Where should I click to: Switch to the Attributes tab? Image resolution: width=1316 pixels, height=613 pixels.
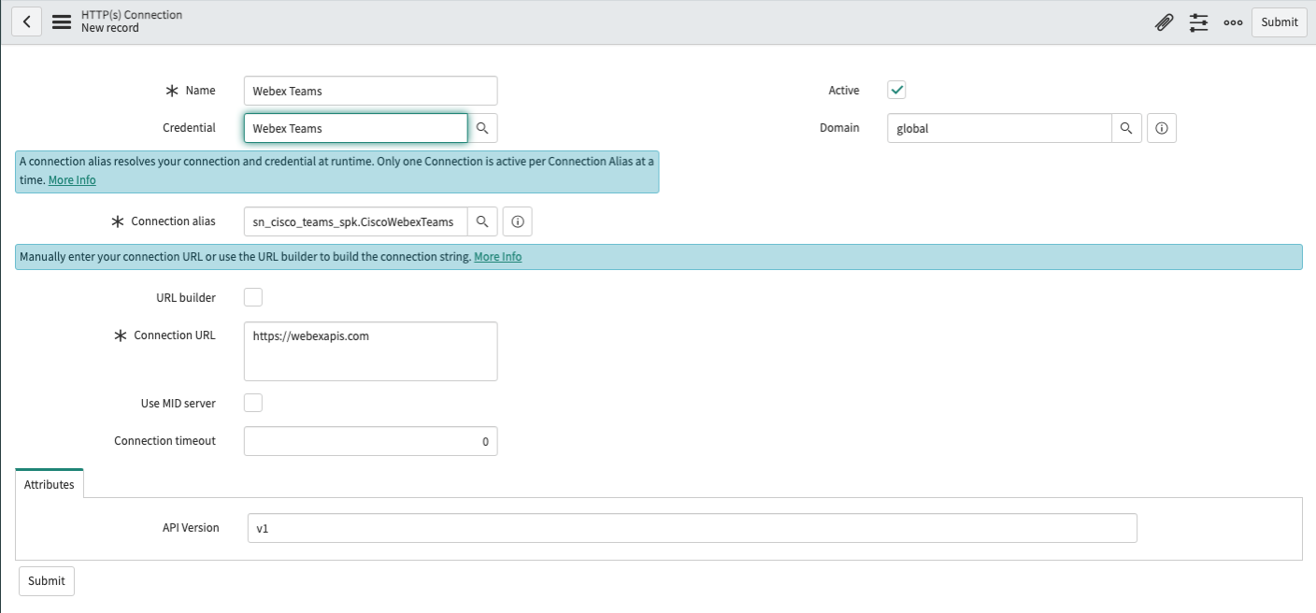[x=50, y=485]
